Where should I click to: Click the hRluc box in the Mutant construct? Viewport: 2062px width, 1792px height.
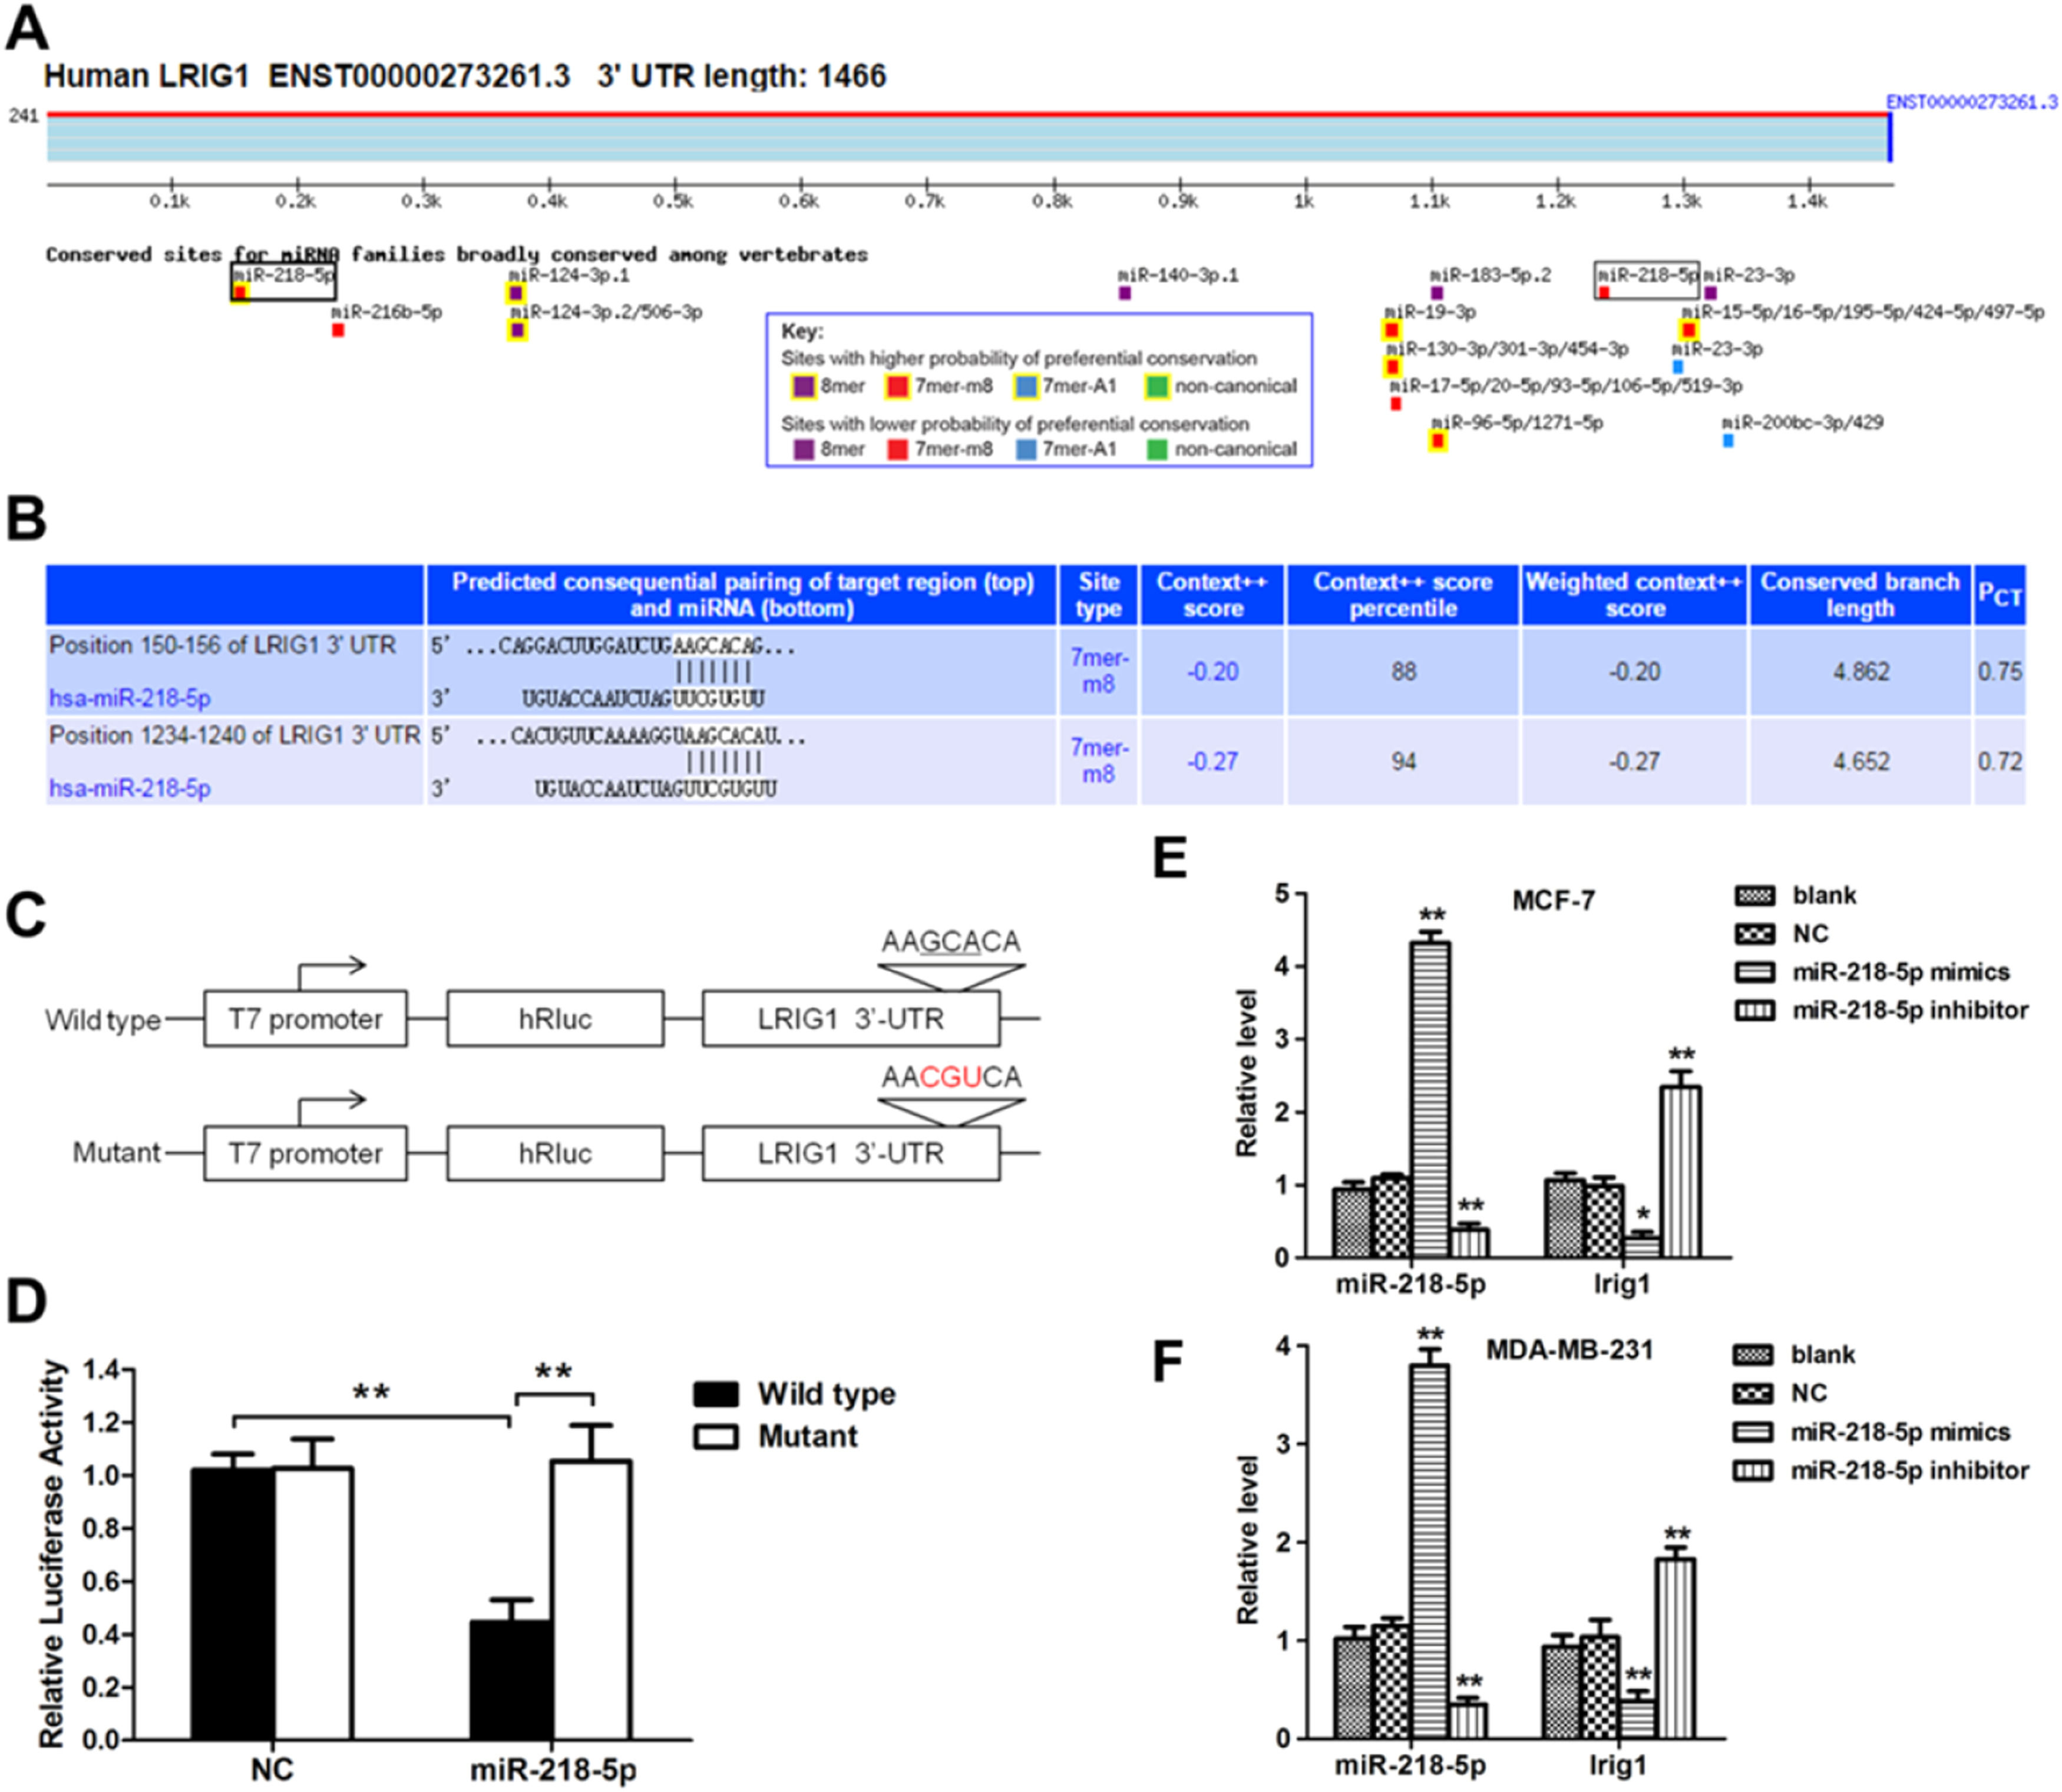click(555, 1154)
